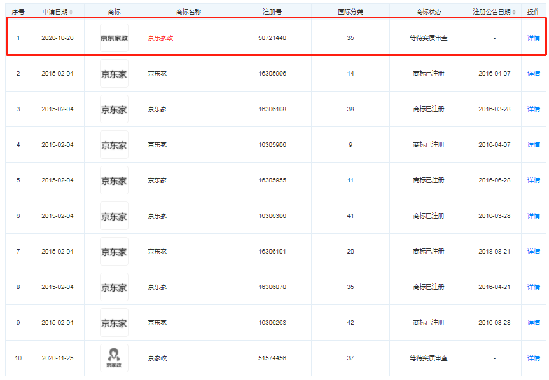The image size is (549, 380).
Task: Click international class 11
Action: 351,180
